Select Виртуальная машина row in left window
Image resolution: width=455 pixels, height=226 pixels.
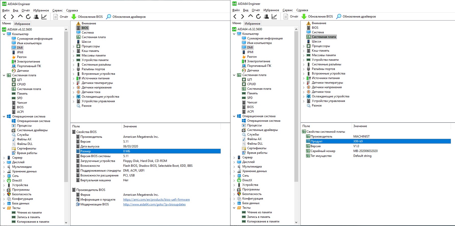pyautogui.click(x=148, y=180)
